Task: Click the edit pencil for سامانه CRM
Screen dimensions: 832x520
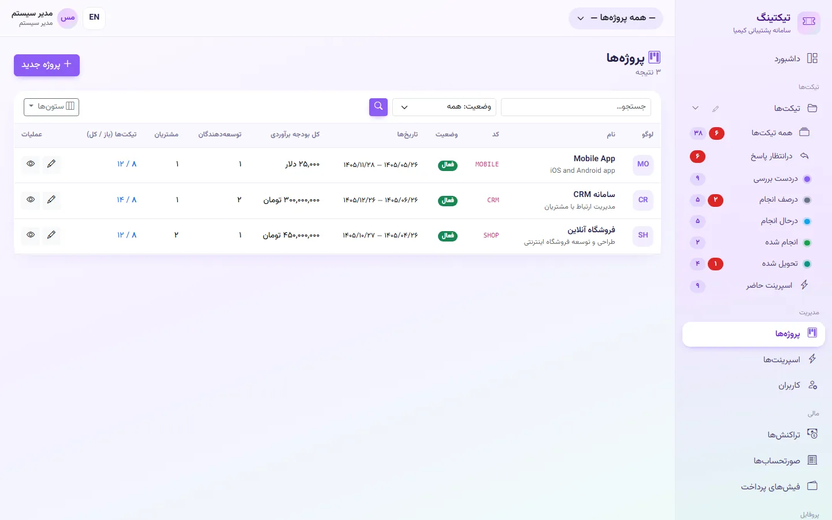Action: pyautogui.click(x=51, y=200)
